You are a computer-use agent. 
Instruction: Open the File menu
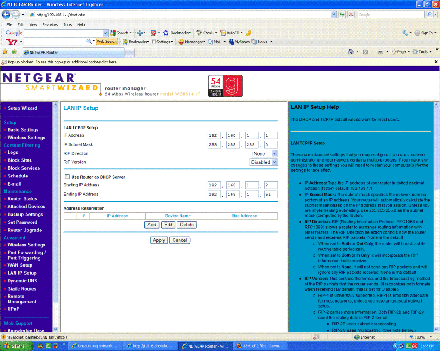click(x=9, y=24)
